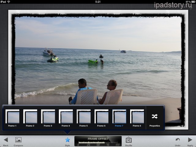Pick the Frame 4 thumbnail
Screen dimensions: 196x147
pyautogui.click(x=66, y=116)
